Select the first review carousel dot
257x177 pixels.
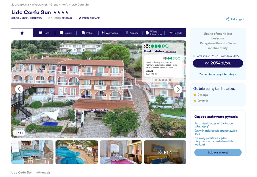click(156, 80)
